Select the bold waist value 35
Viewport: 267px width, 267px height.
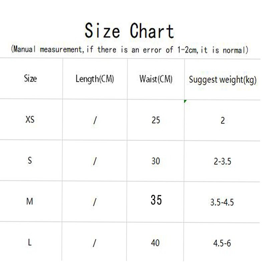[156, 200]
